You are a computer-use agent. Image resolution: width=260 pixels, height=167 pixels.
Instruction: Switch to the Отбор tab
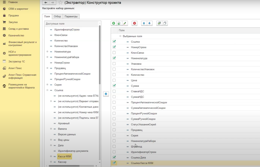[x=57, y=17]
